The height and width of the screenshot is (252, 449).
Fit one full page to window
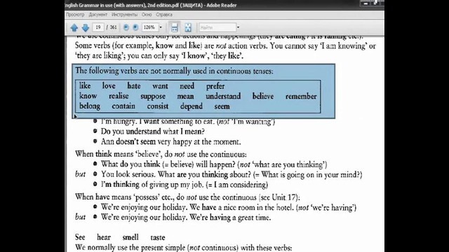pos(188,28)
